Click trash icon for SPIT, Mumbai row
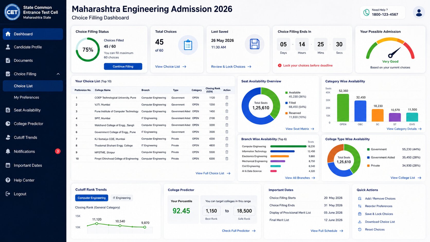The height and width of the screenshot is (242, 430). 227,118
